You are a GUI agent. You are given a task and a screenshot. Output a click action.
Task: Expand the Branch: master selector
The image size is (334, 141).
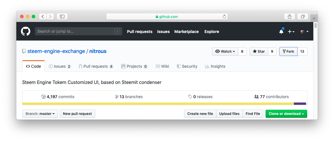pyautogui.click(x=40, y=114)
